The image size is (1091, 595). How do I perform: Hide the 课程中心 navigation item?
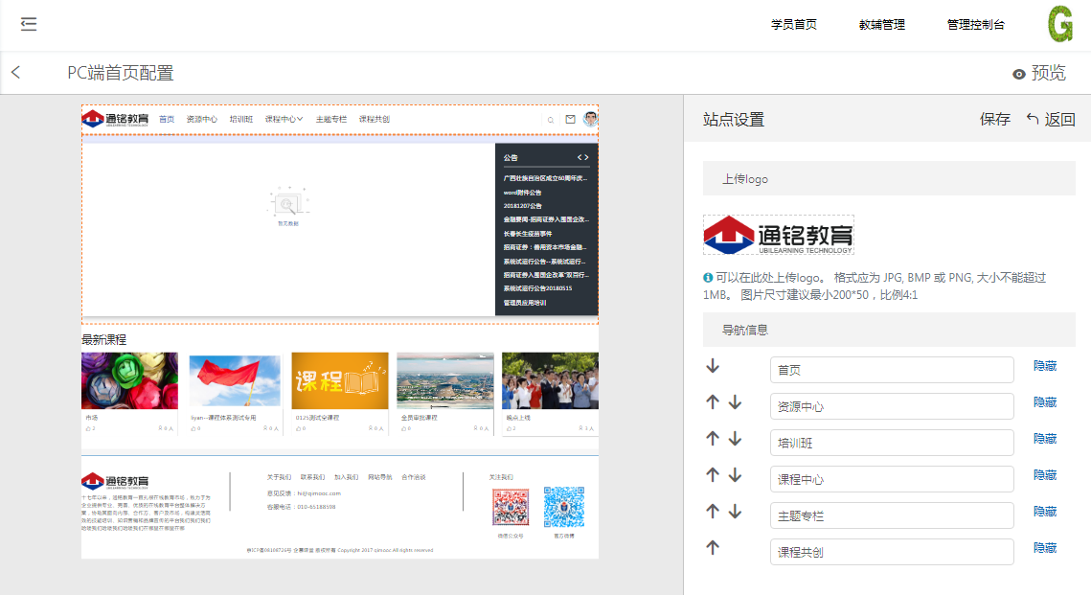click(1045, 475)
